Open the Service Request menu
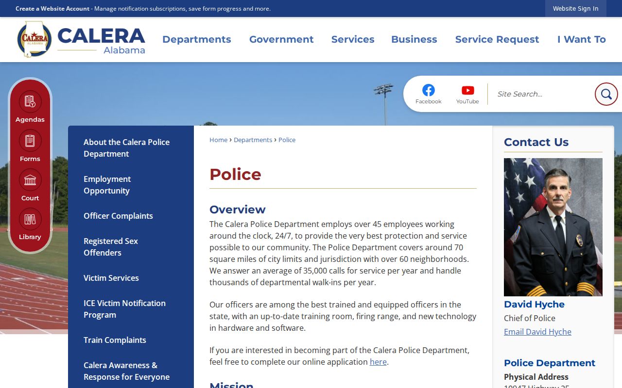 point(497,39)
